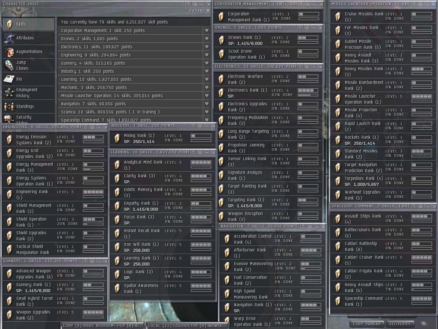Pin the Industry skills window
This screenshot has width=438, height=329.
[x=200, y=126]
